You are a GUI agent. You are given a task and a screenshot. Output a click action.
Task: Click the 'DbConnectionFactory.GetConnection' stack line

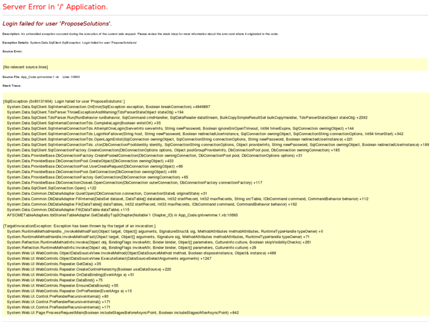pos(98,177)
